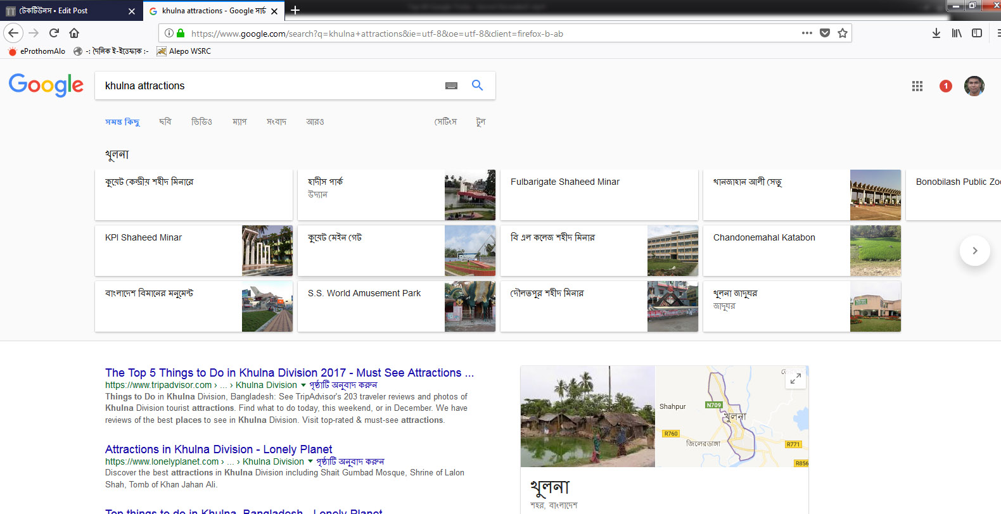Image resolution: width=1001 pixels, height=514 pixels.
Task: Switch to the Edit Post tab
Action: (x=70, y=11)
